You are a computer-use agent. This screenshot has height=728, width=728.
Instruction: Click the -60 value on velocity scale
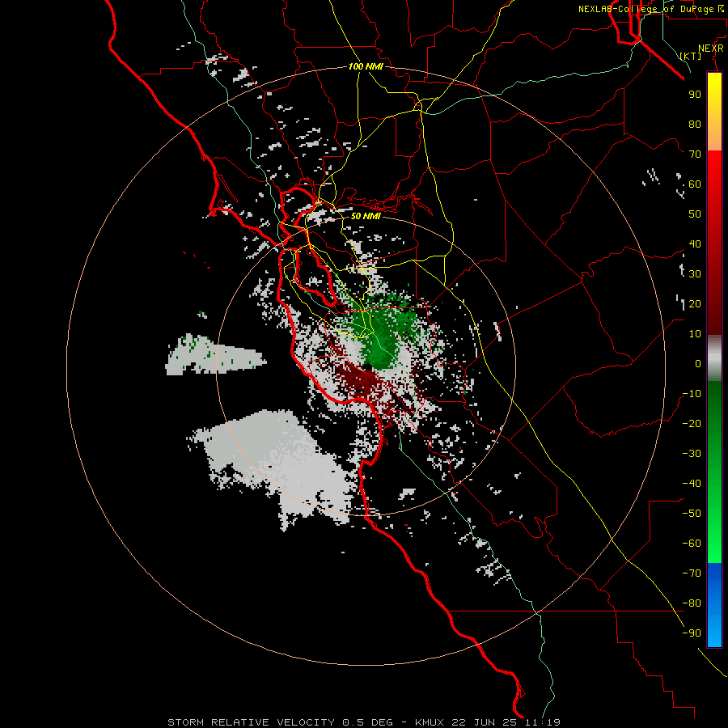[x=692, y=544]
